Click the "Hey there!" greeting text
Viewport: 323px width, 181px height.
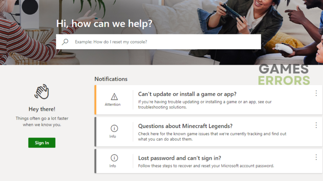42,109
